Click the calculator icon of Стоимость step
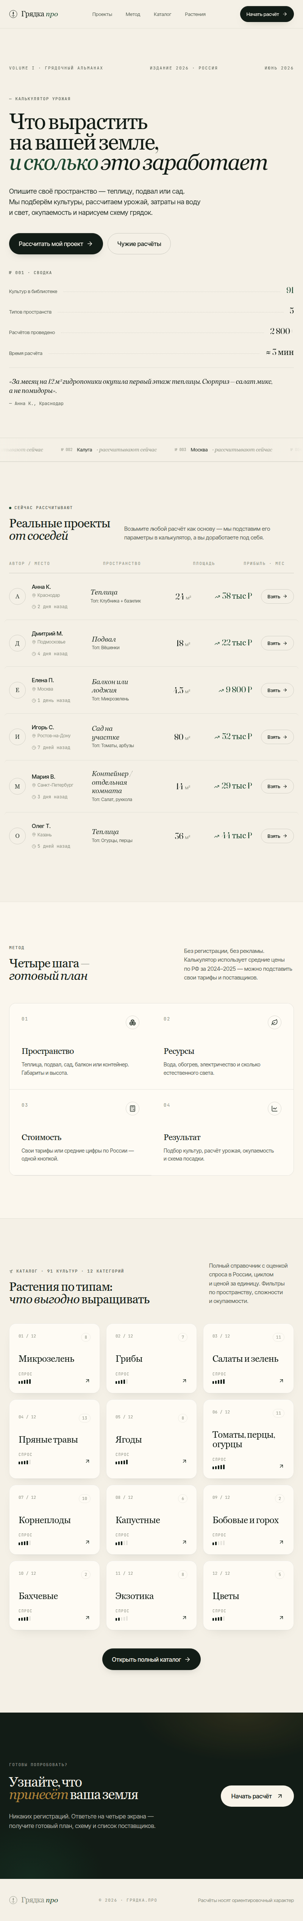This screenshot has height=1921, width=303. [x=133, y=1108]
